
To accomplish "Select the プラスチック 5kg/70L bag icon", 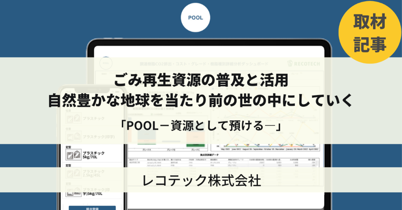I will [x=73, y=156].
